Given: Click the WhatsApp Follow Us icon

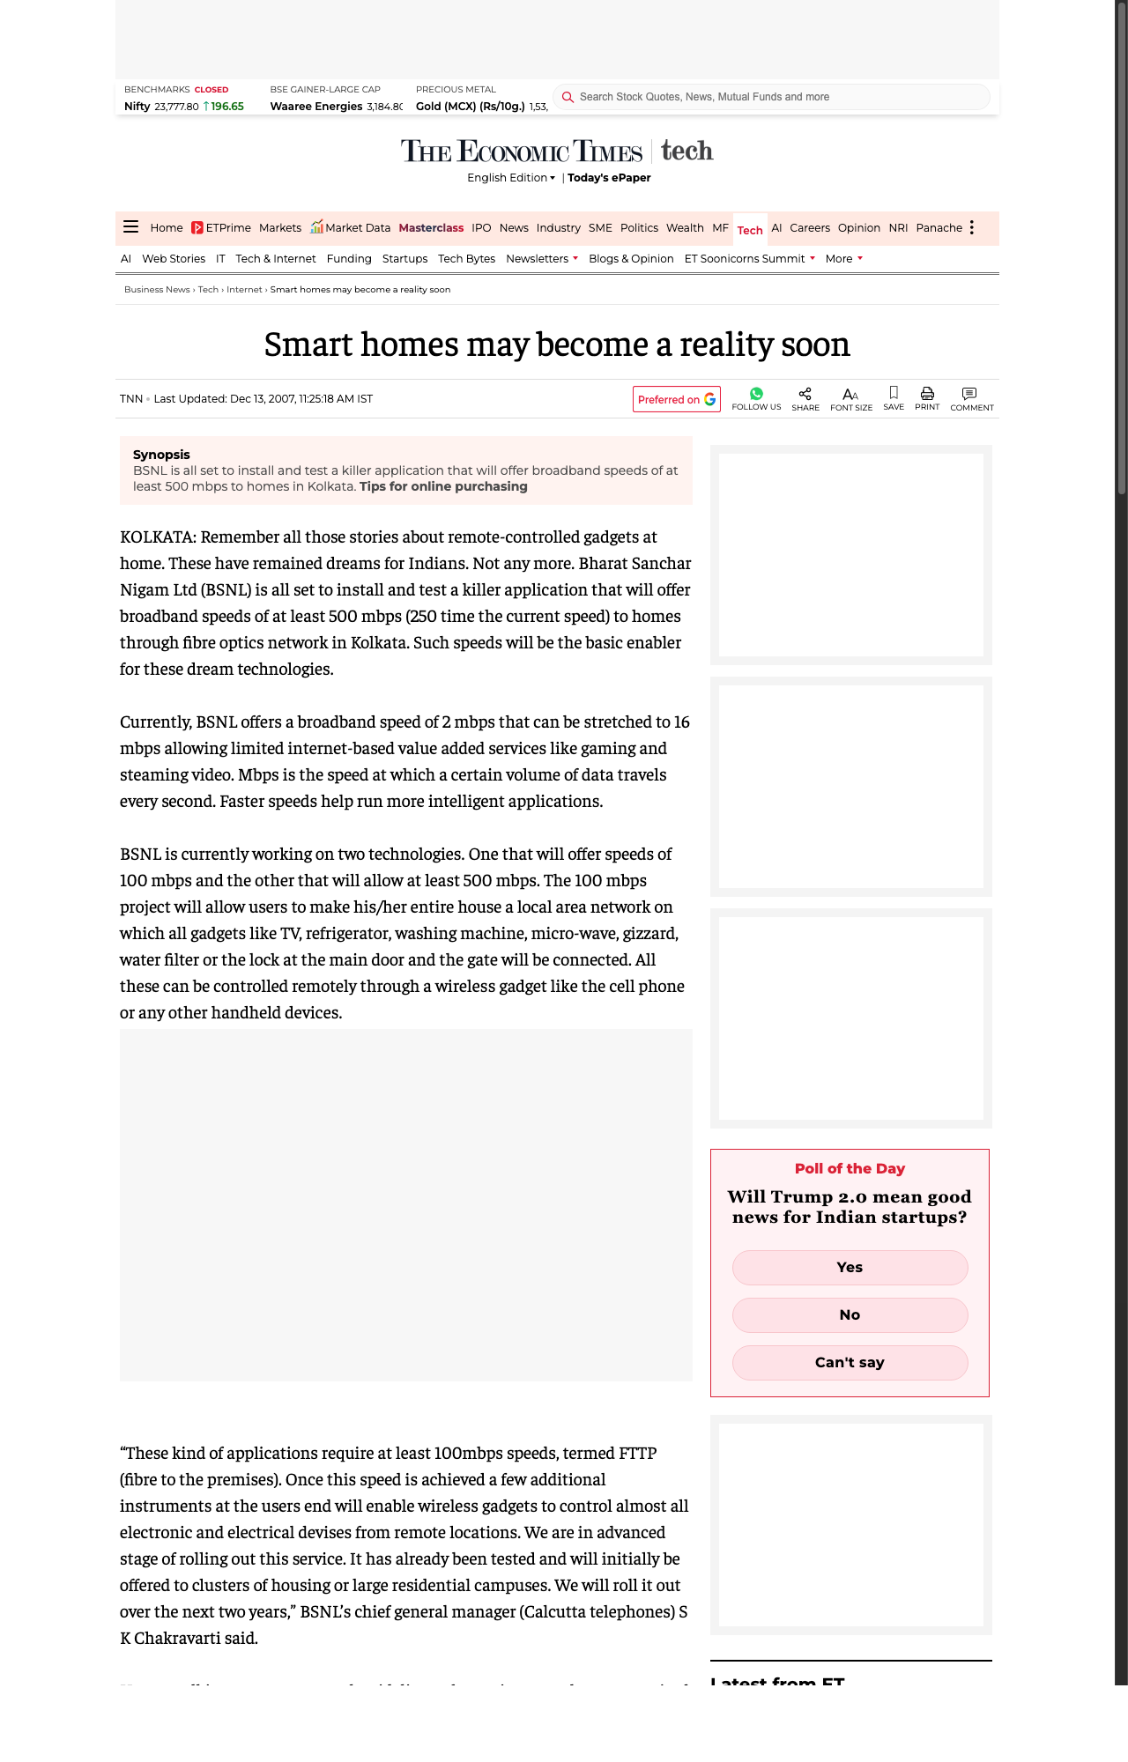Looking at the screenshot, I should [x=756, y=394].
